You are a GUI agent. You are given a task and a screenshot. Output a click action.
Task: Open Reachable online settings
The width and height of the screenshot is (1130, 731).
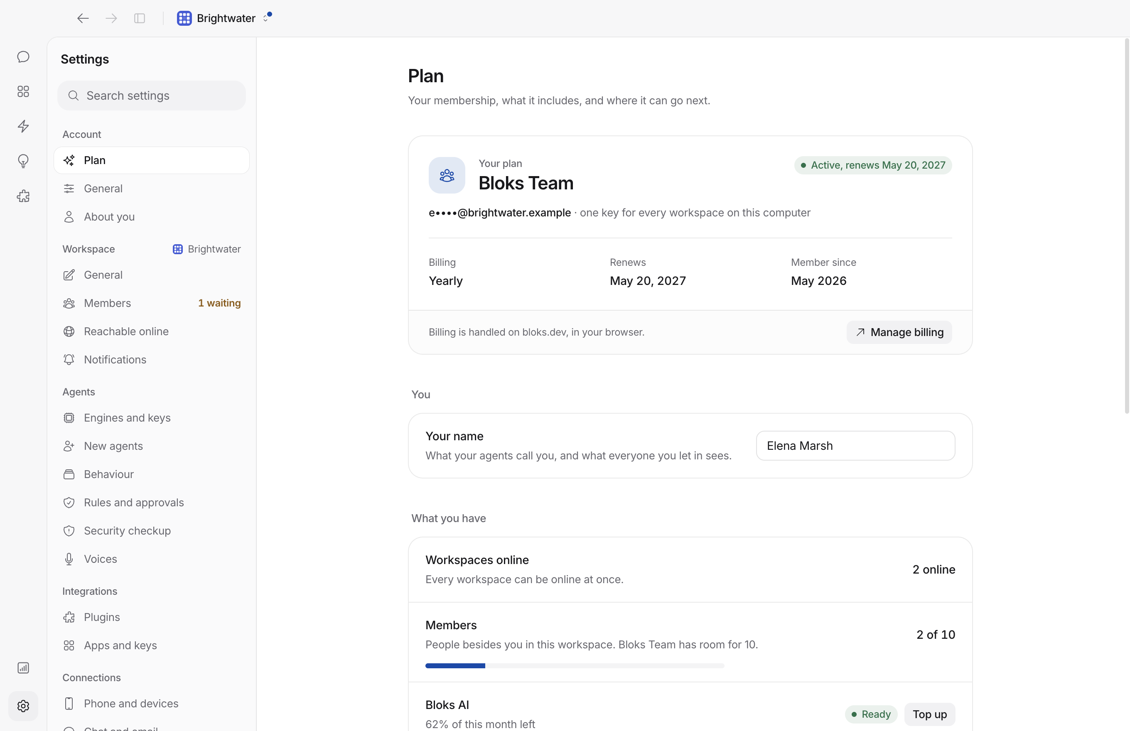pyautogui.click(x=152, y=331)
